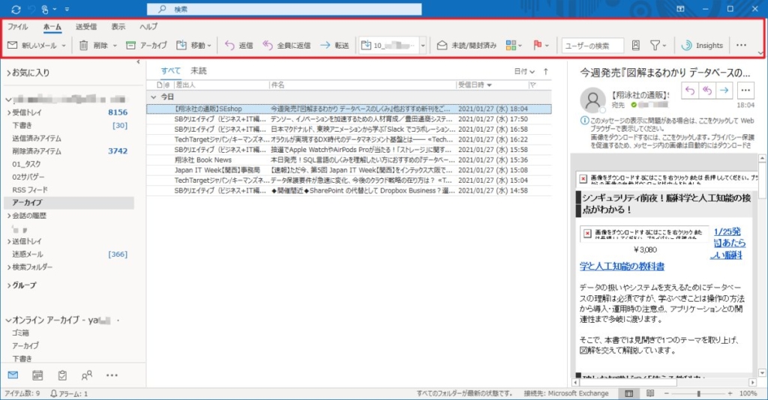Expand the 受信トレイ folder

point(9,112)
